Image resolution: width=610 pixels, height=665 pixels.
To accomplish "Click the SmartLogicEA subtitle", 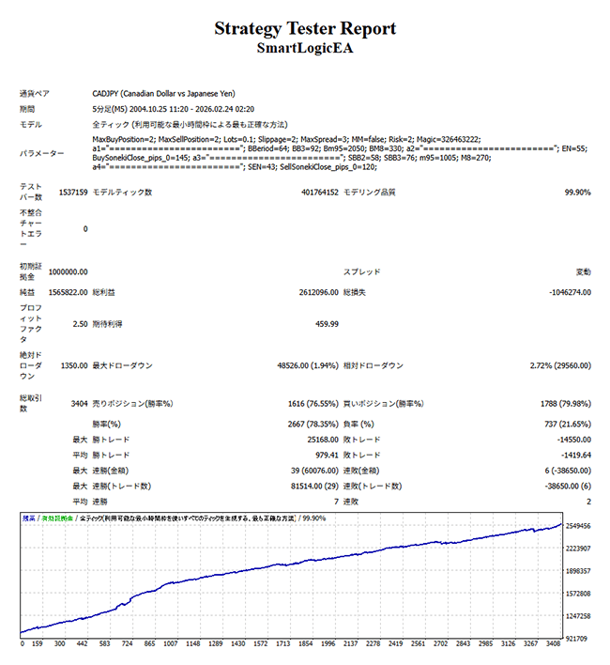I will coord(305,47).
